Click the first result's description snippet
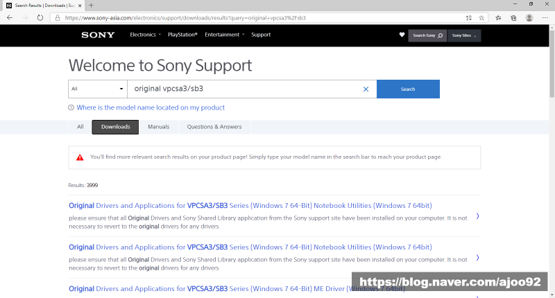Screen dimensions: 555x298 coord(268,222)
